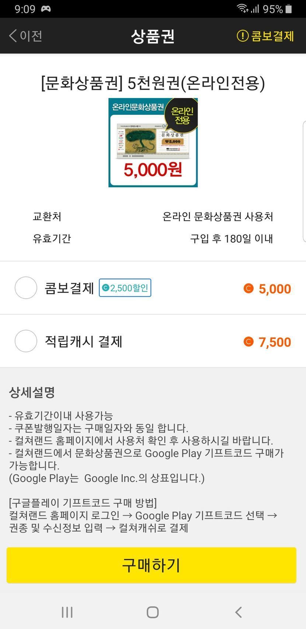Tap the 상품권 page title
Image resolution: width=306 pixels, height=629 pixels.
point(153,36)
